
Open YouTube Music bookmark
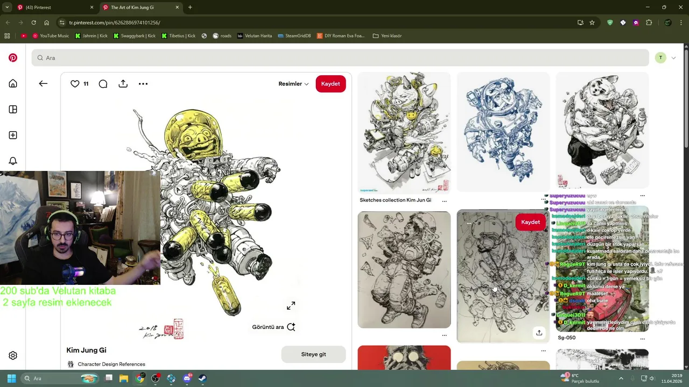(x=51, y=36)
